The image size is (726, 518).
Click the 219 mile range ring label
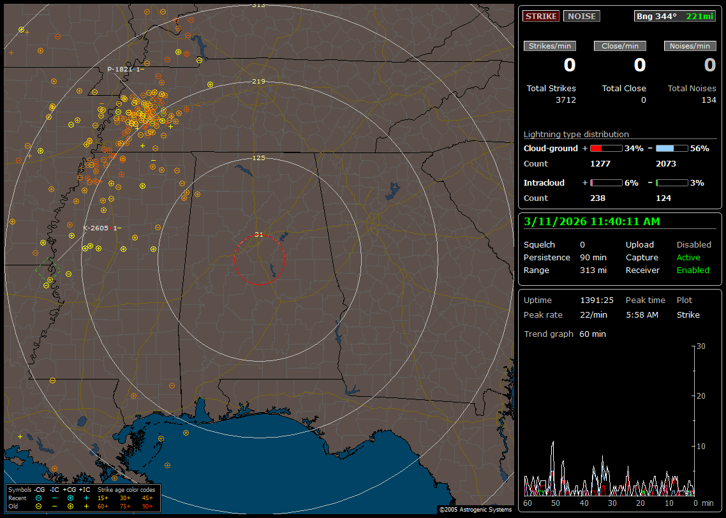(258, 82)
